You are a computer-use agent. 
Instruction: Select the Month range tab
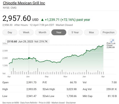[x=42, y=32]
